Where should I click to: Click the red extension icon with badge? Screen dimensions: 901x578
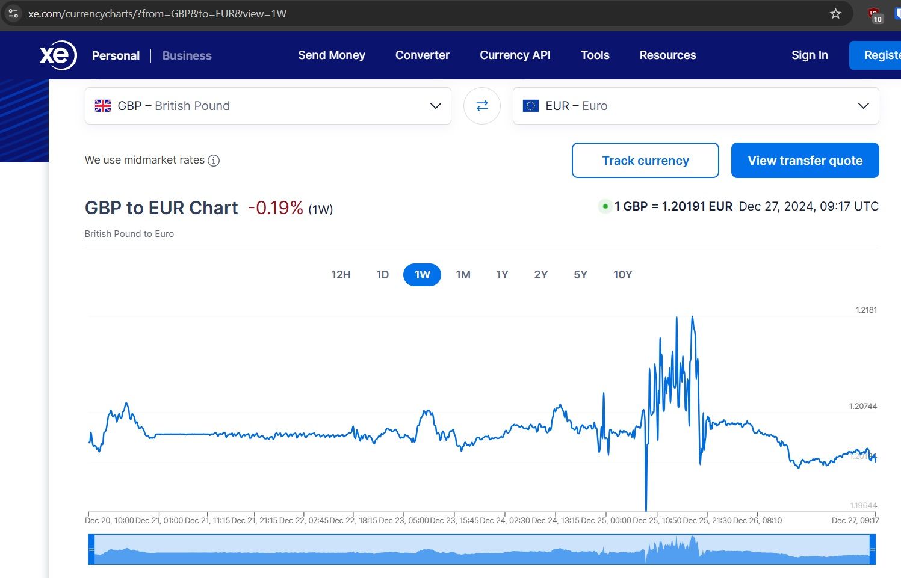(x=874, y=14)
